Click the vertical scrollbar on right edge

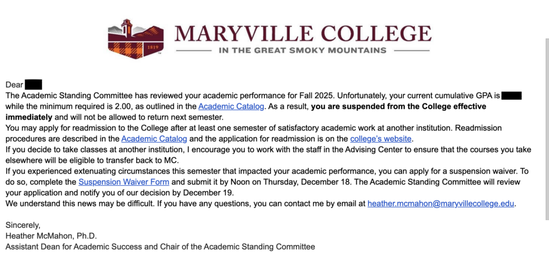click(x=546, y=129)
